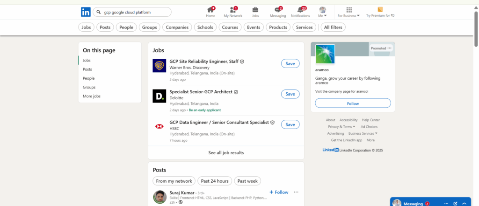Jump to People in On this page
The image size is (479, 206).
click(88, 78)
